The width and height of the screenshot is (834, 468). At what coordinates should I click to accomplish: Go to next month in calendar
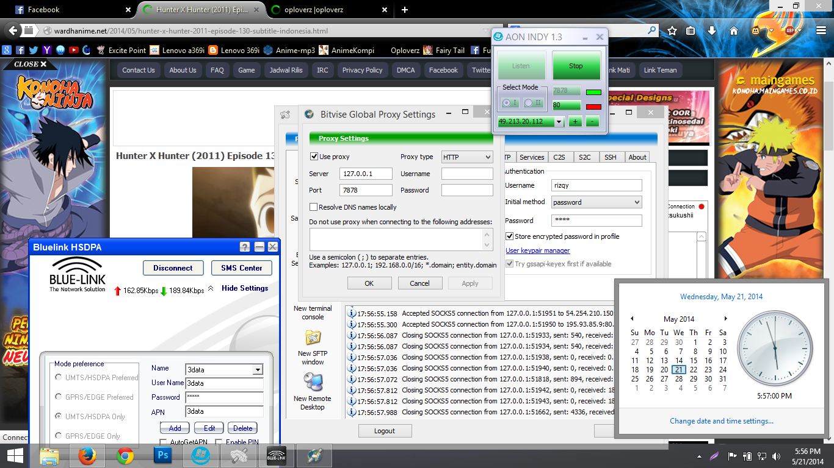tap(725, 319)
